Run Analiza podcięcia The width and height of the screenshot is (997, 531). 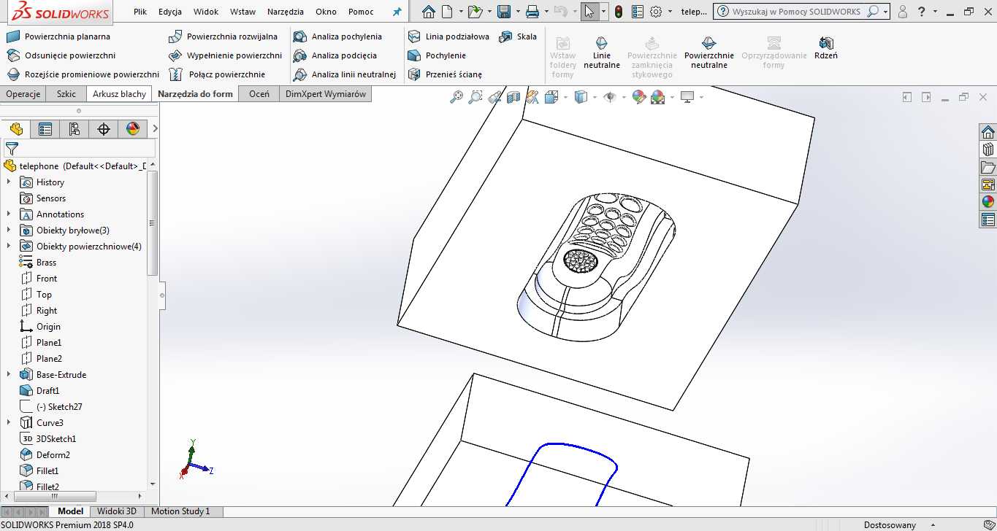(x=335, y=55)
